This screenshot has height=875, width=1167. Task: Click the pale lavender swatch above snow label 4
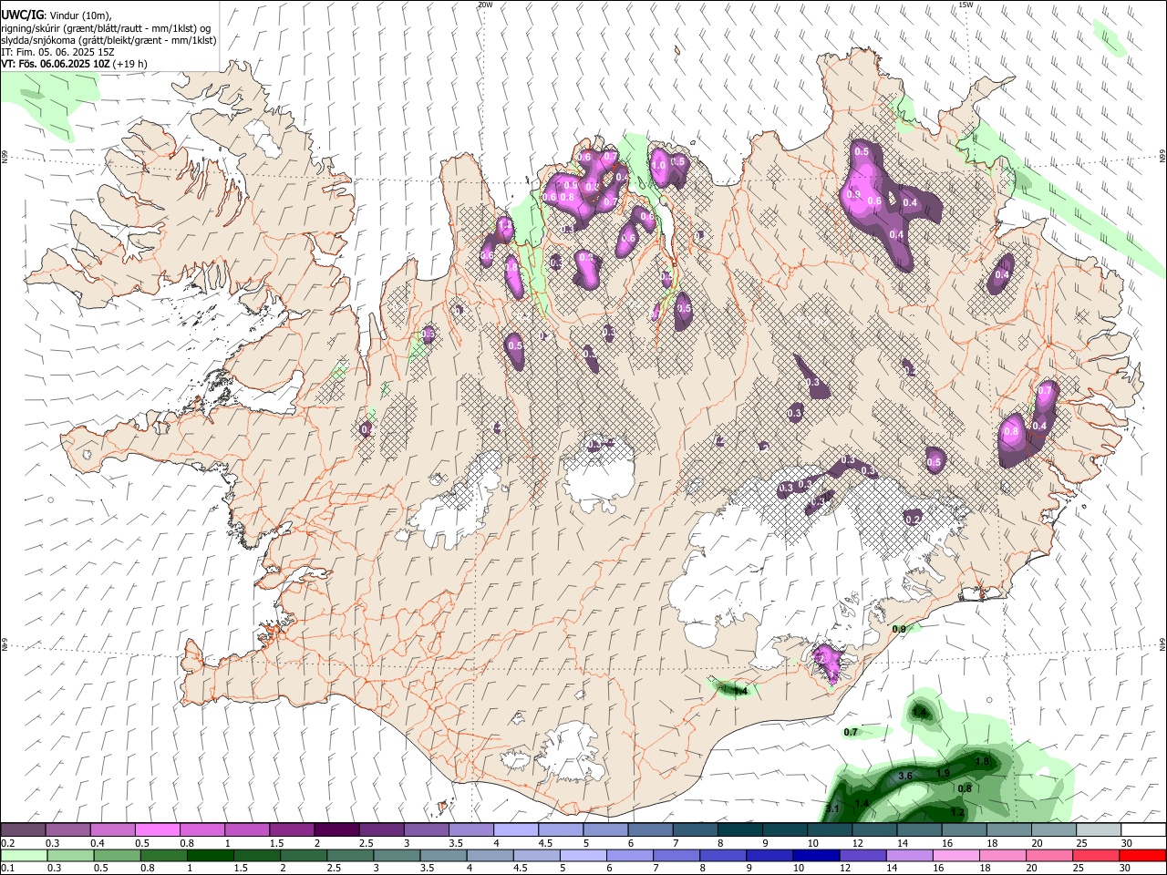point(514,830)
